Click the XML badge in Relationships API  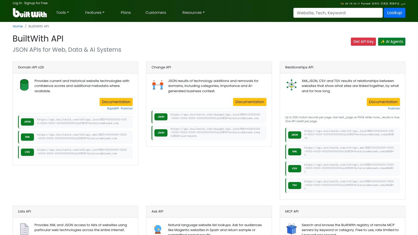[x=295, y=151]
